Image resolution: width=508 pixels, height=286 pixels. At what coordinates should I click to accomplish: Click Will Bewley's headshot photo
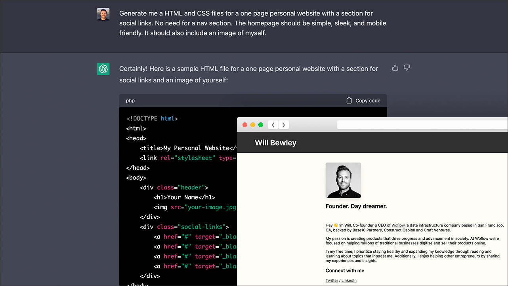click(x=343, y=180)
